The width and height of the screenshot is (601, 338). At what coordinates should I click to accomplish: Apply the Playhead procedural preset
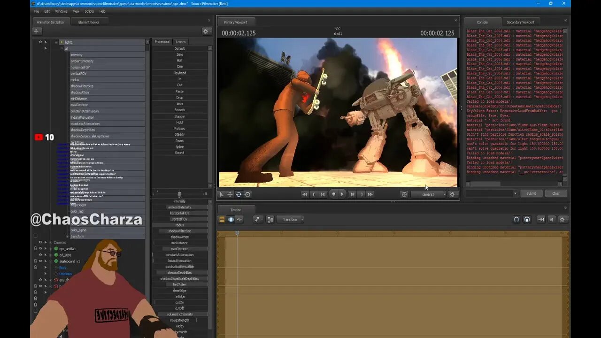click(x=179, y=73)
